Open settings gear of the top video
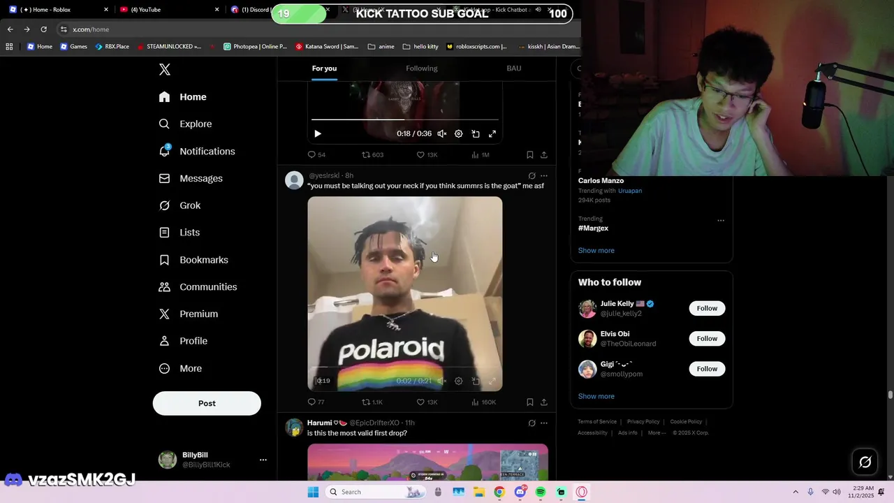The image size is (894, 503). pos(459,133)
